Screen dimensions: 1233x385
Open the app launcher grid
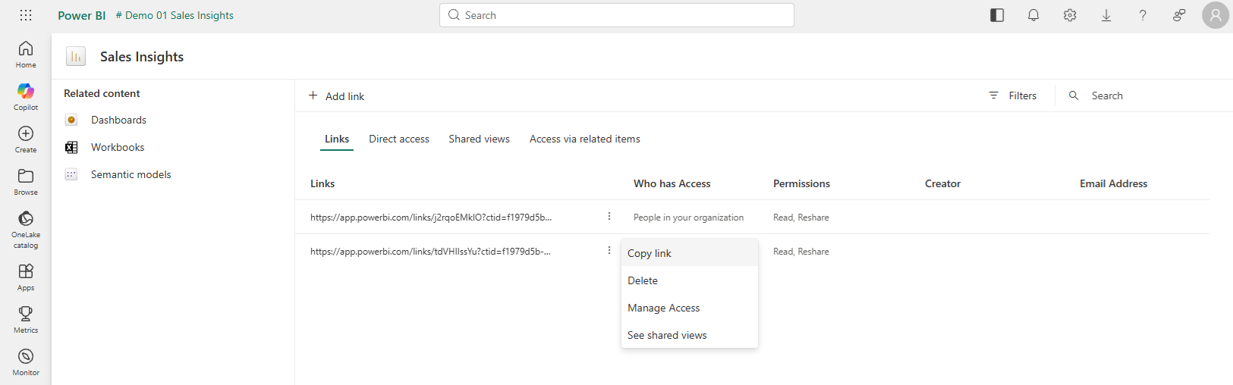pos(26,15)
